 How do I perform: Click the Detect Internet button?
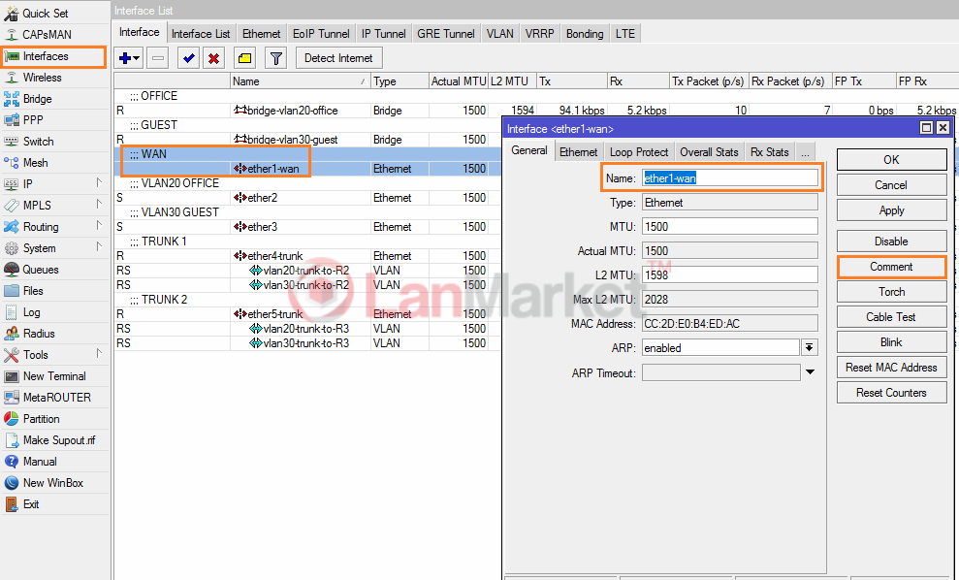click(x=338, y=57)
